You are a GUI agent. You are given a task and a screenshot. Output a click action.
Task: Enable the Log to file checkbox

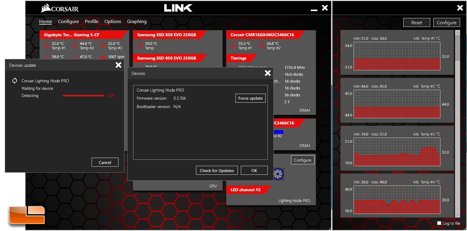tap(439, 223)
